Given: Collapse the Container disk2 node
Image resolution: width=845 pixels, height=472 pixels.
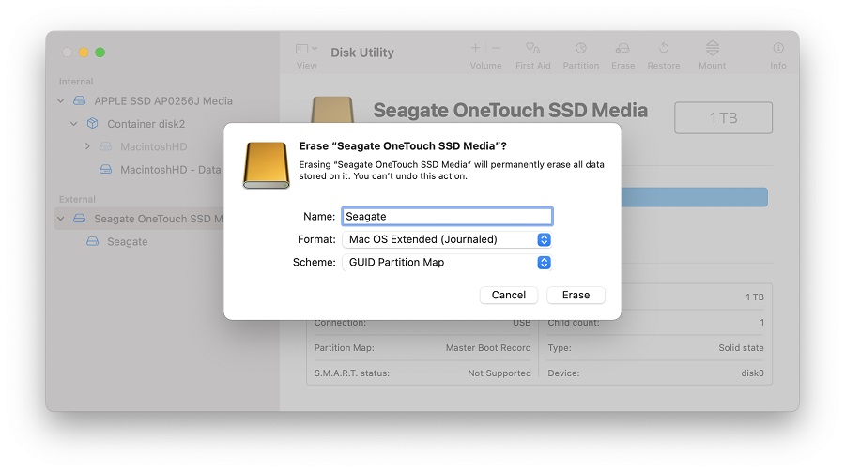Looking at the screenshot, I should tap(74, 124).
